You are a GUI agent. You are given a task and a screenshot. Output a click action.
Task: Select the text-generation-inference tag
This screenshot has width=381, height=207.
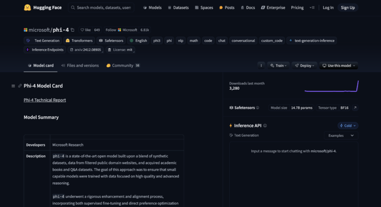click(x=312, y=41)
